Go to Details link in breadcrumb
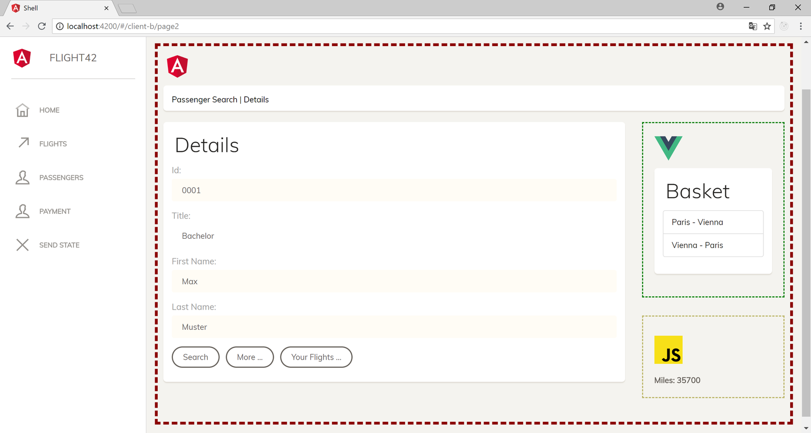 coord(256,100)
